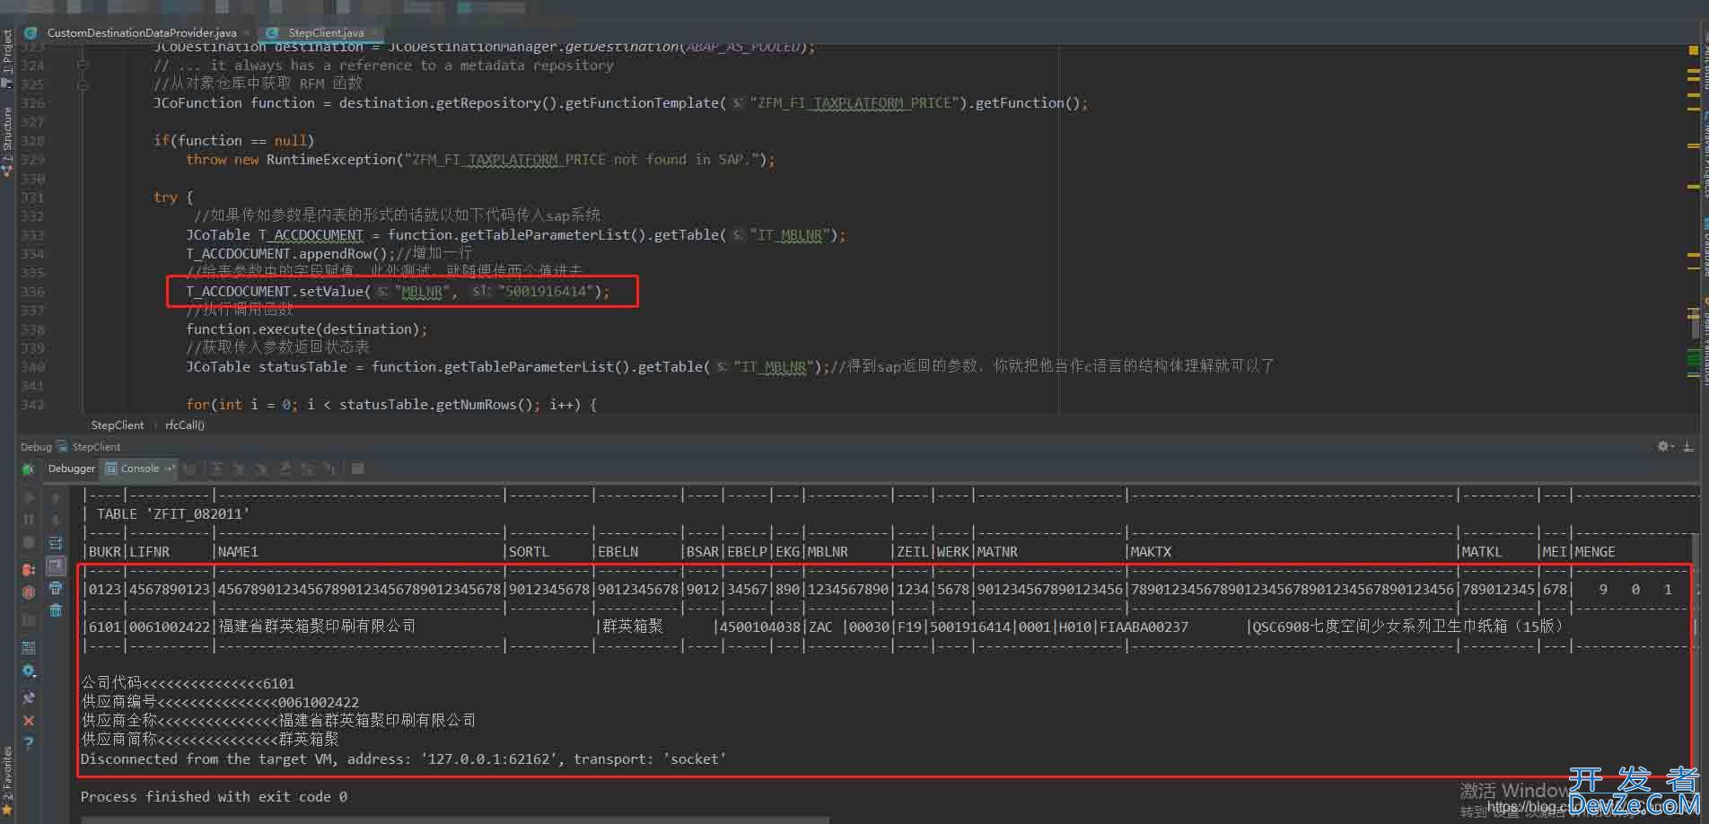Open View Breakpoints double-red-dot icon

(x=29, y=569)
